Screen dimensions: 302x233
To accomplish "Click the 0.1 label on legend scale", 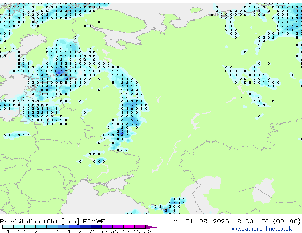I will (x=5, y=231).
